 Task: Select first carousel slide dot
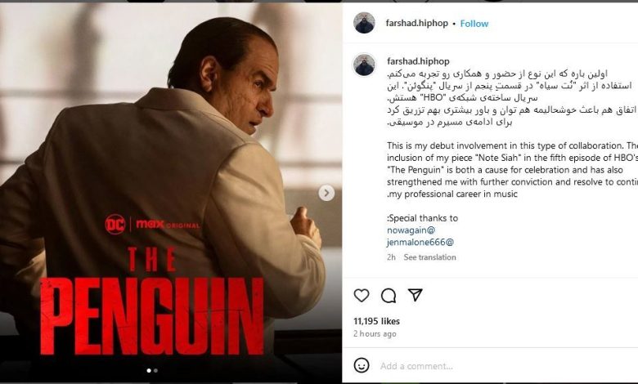coord(149,370)
